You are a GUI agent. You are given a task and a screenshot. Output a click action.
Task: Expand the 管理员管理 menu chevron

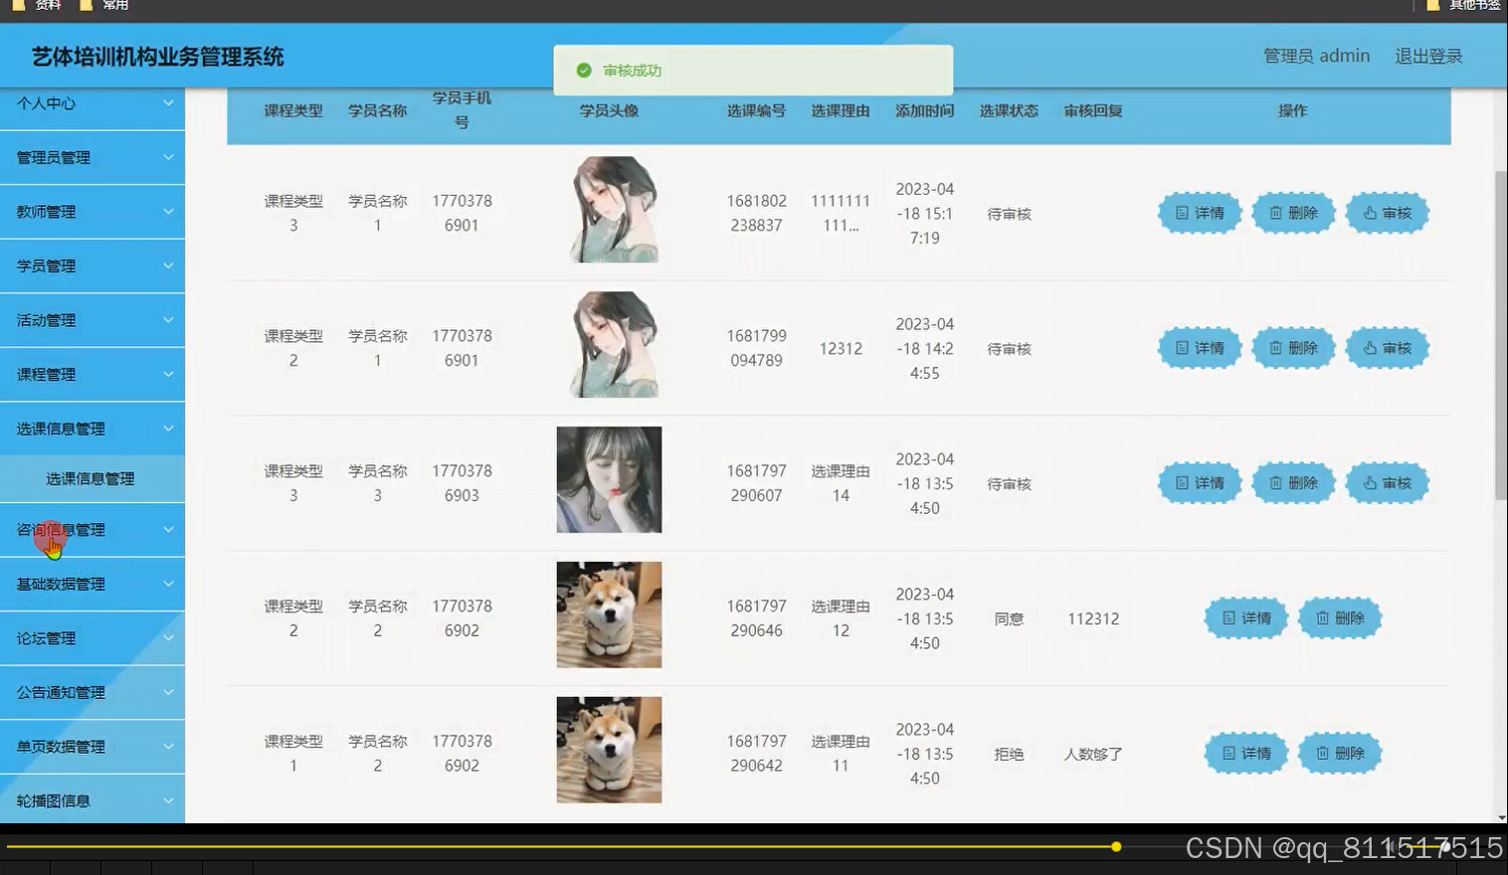pyautogui.click(x=168, y=157)
